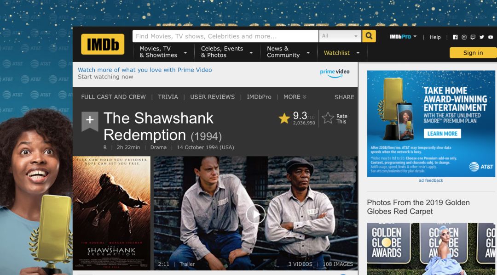Viewport: 497px width, 275px height.
Task: Add Shawshank Redemption to Watchlist ribbon
Action: point(90,121)
